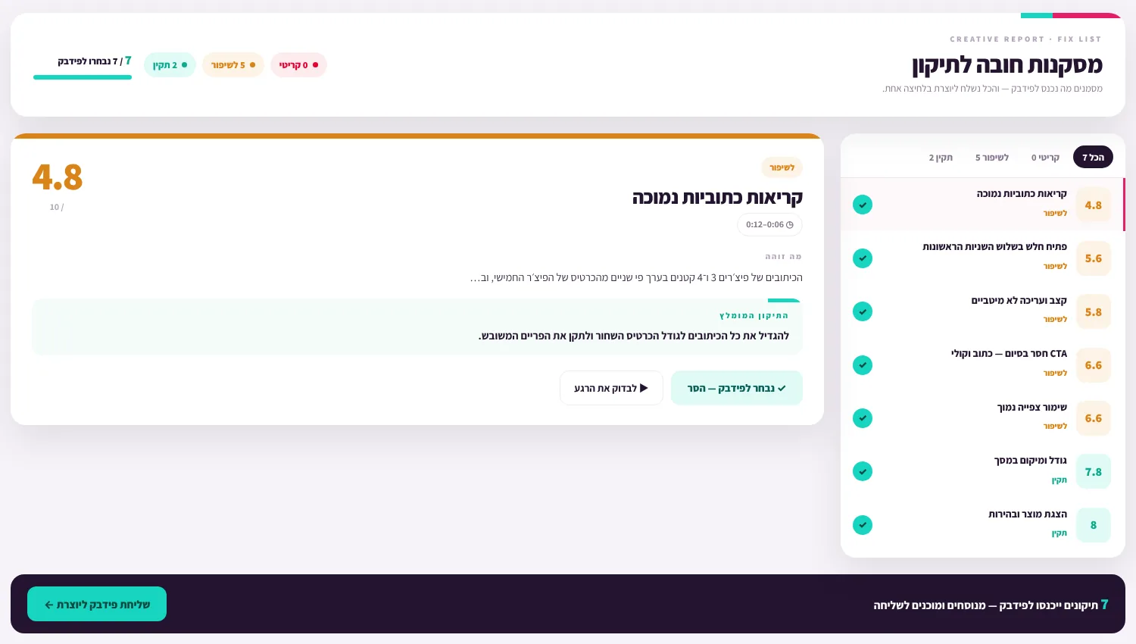Click the 0 קריטי chip in the header
This screenshot has width=1136, height=644.
coord(298,65)
